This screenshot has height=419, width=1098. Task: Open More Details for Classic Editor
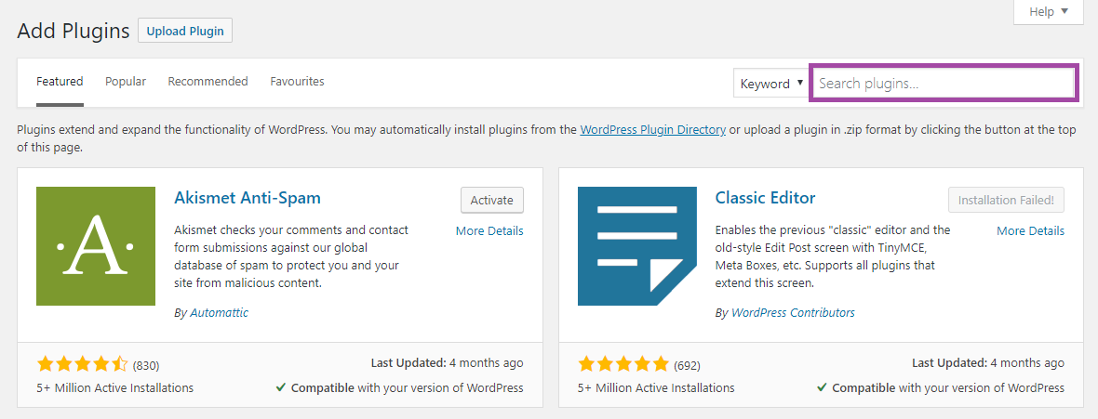pyautogui.click(x=1030, y=230)
